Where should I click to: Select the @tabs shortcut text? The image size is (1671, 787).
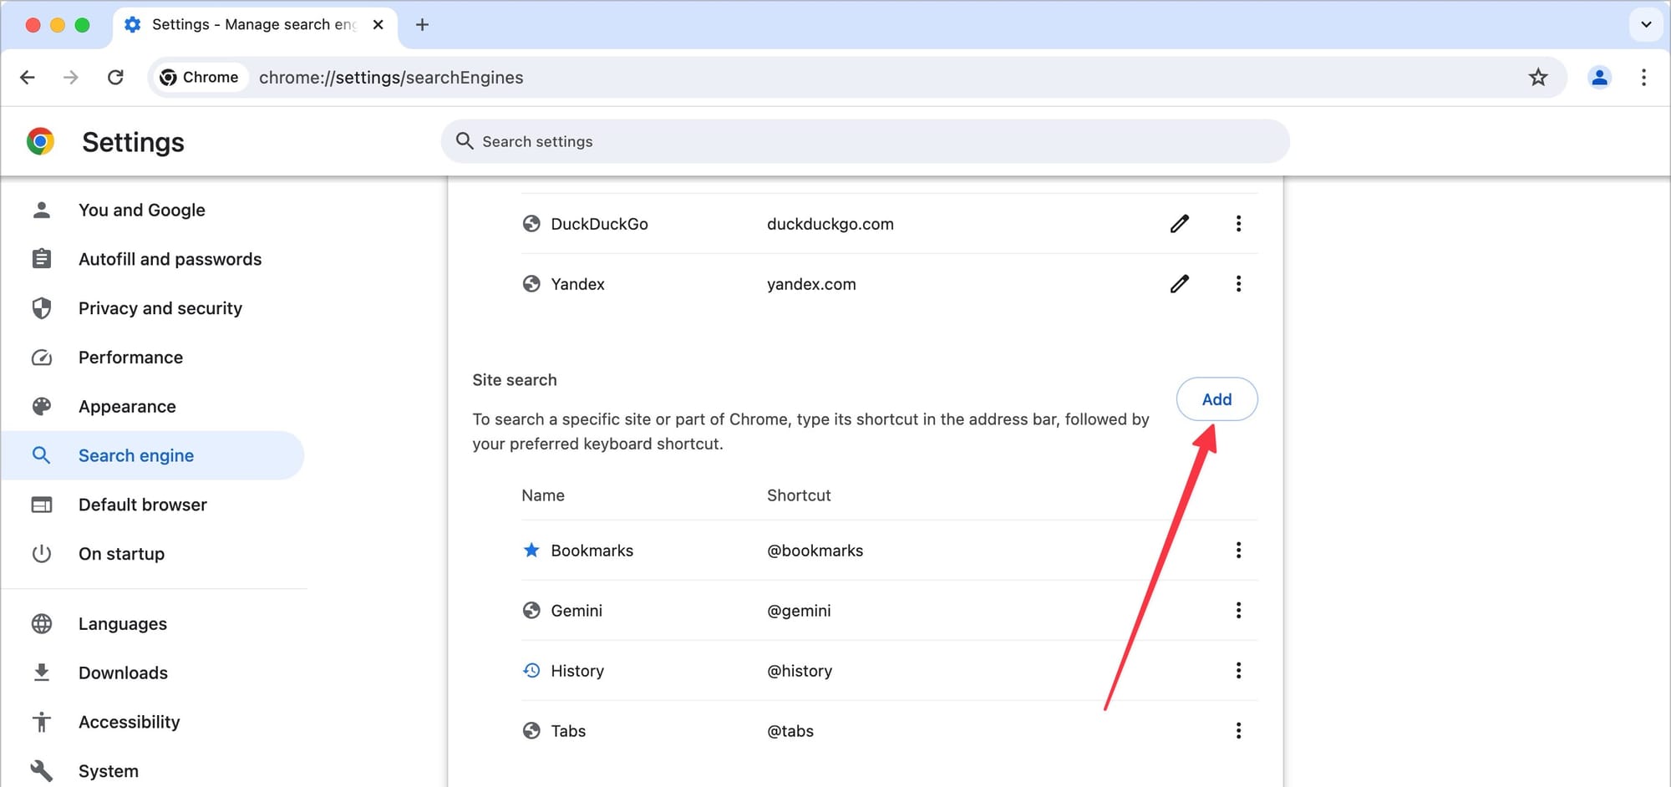(790, 731)
